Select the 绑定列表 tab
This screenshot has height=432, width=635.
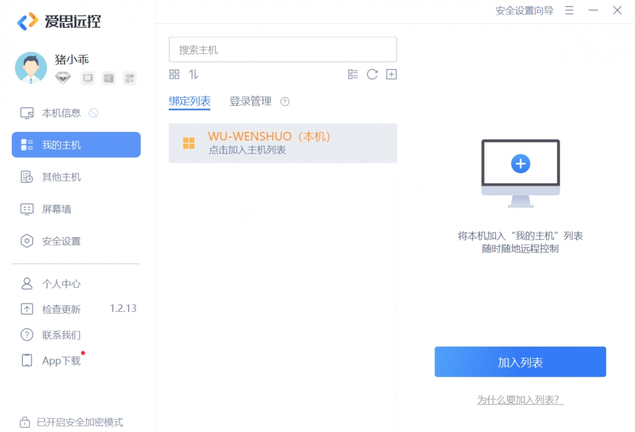click(x=189, y=101)
